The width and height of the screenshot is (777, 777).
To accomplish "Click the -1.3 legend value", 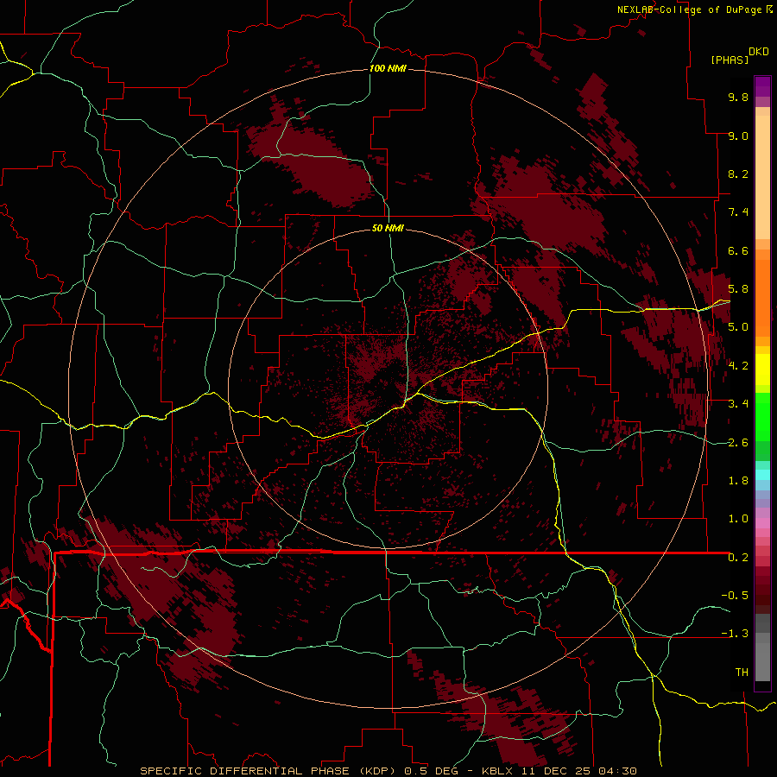I will click(x=735, y=634).
